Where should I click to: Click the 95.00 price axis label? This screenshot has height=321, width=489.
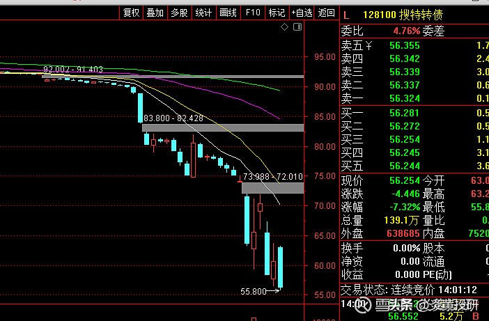point(325,57)
